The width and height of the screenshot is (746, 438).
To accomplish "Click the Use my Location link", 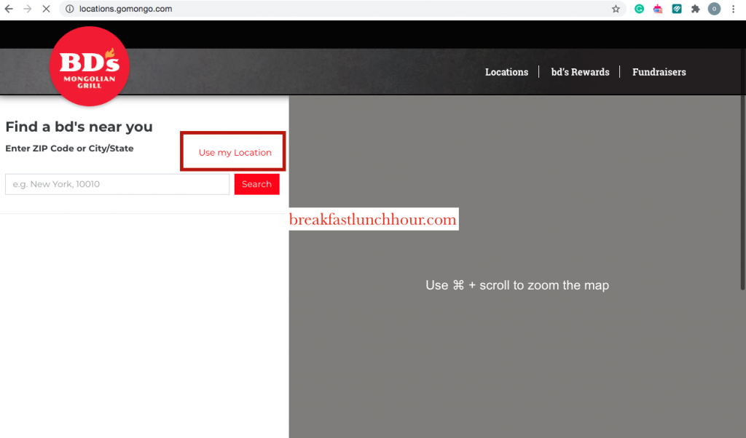I will 235,153.
